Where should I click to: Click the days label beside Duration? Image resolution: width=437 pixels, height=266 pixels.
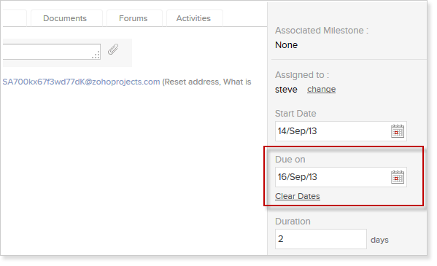[379, 240]
